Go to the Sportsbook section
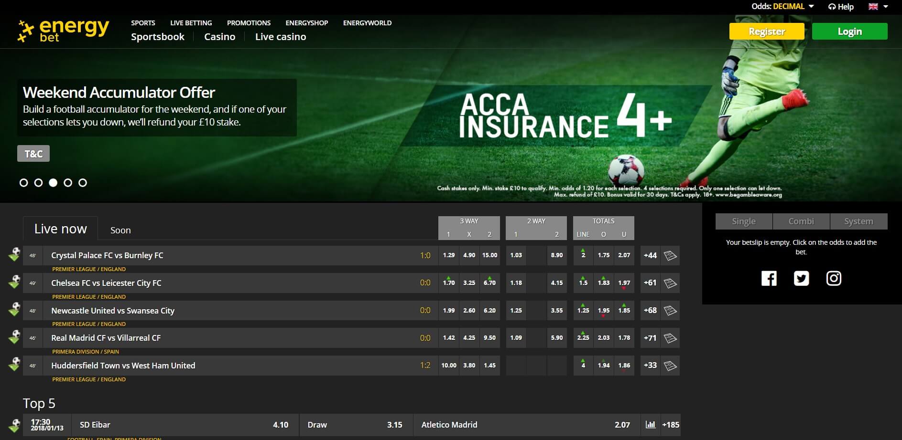 pyautogui.click(x=158, y=37)
